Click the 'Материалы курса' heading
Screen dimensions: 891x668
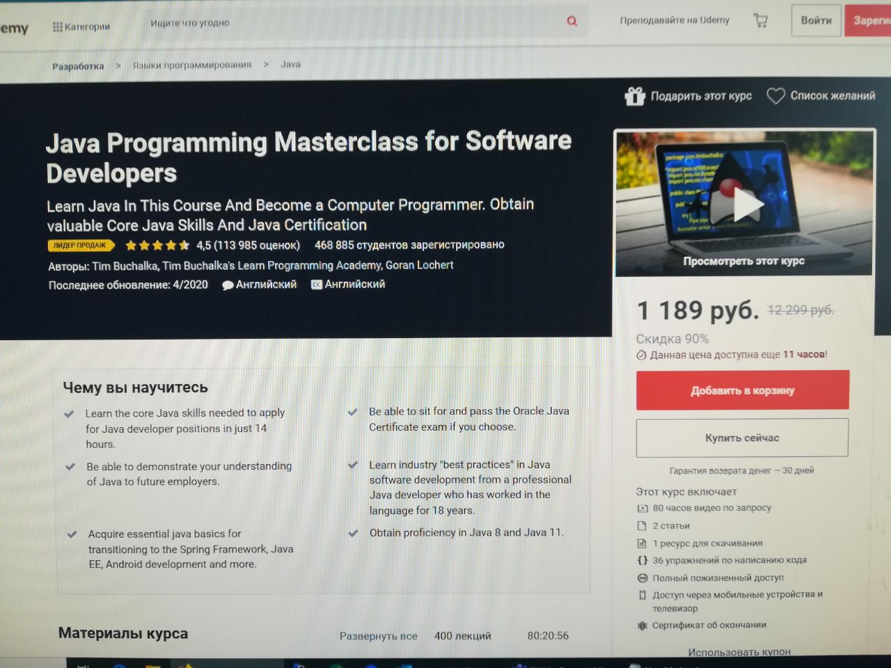(x=123, y=633)
